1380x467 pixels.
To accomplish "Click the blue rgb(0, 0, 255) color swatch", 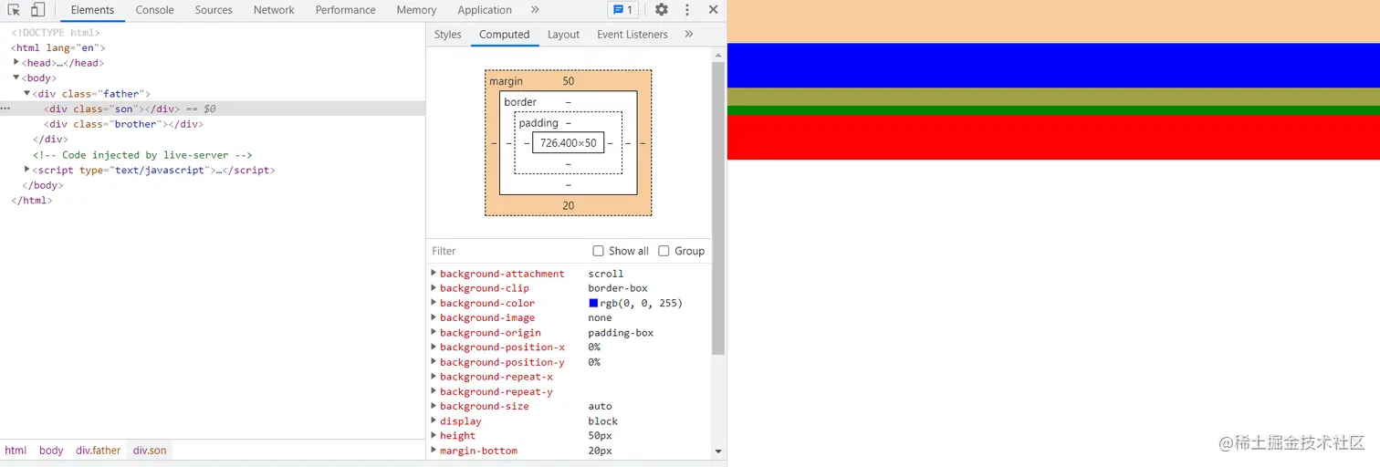I will pyautogui.click(x=593, y=303).
